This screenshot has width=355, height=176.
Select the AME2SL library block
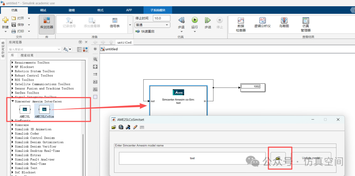25,110
